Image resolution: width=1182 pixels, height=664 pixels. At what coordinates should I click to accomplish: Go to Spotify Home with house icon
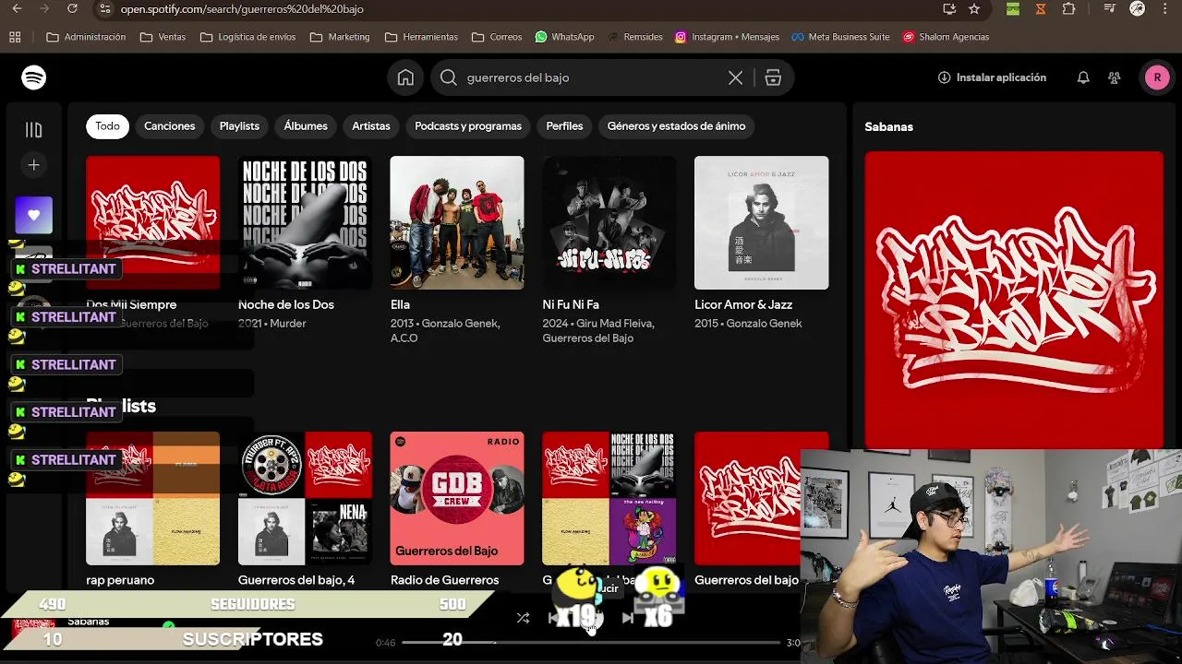tap(405, 77)
